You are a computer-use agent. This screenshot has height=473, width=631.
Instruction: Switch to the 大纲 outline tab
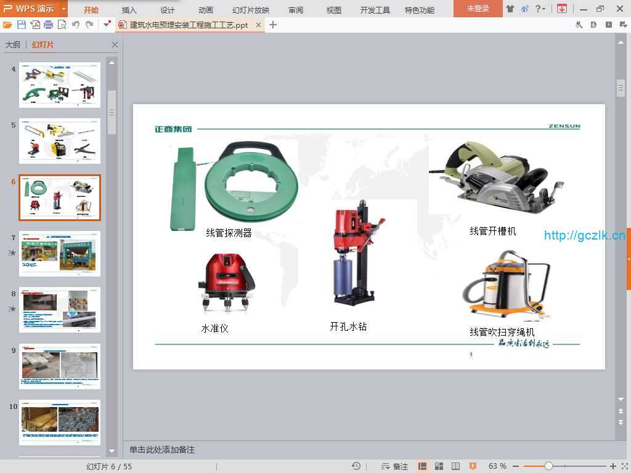[x=13, y=45]
